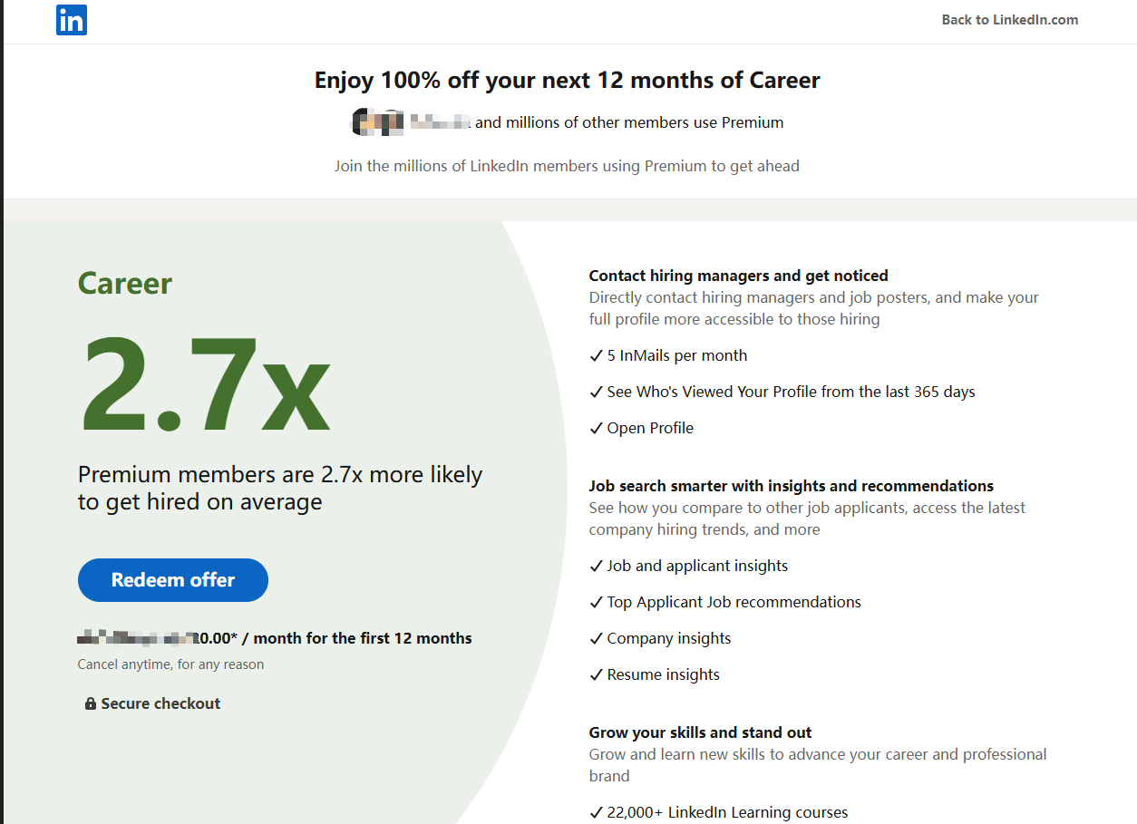1137x824 pixels.
Task: Click the Enjoy 100% off headline
Action: tap(567, 80)
